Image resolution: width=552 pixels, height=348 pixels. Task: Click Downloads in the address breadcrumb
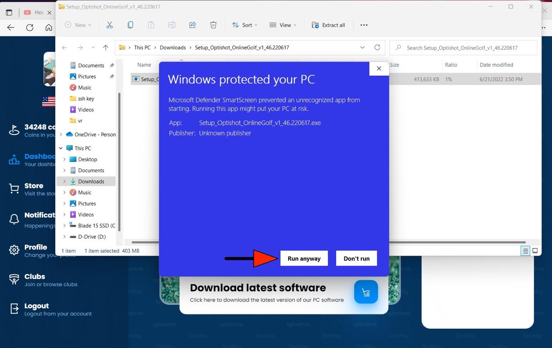pos(173,48)
